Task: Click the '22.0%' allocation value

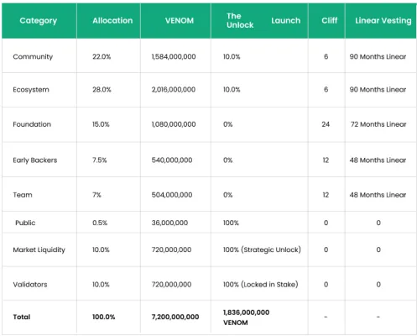Action: point(102,56)
